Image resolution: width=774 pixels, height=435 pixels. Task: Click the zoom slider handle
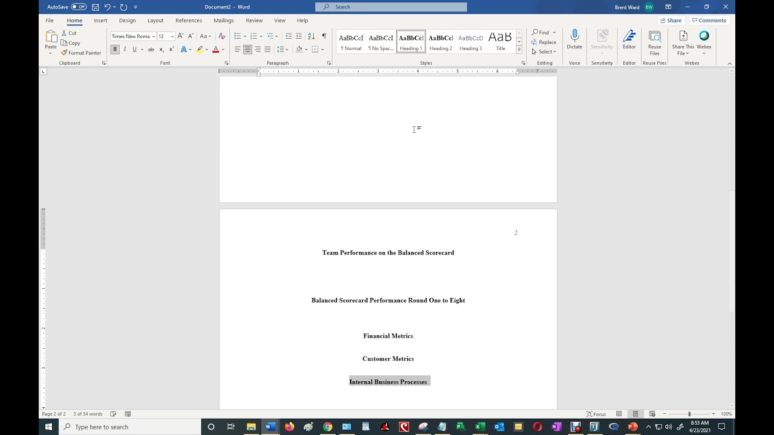point(689,414)
